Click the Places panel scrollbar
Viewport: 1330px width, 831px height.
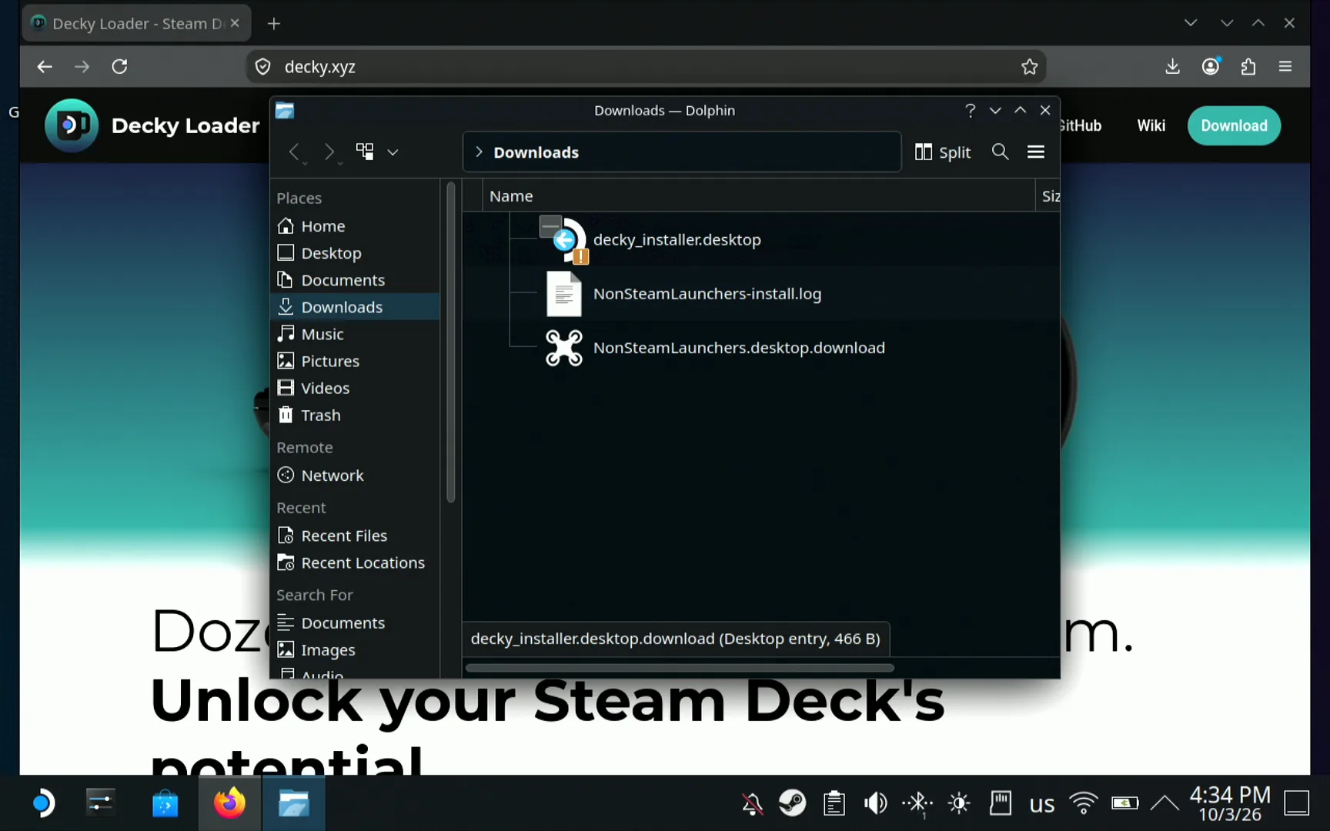pos(451,342)
